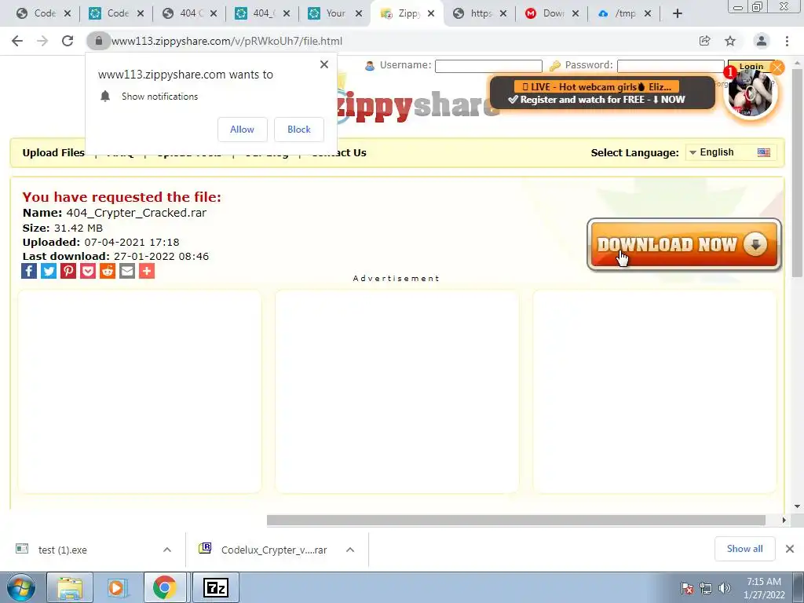804x603 pixels.
Task: Click Show all downloads
Action: (744, 549)
